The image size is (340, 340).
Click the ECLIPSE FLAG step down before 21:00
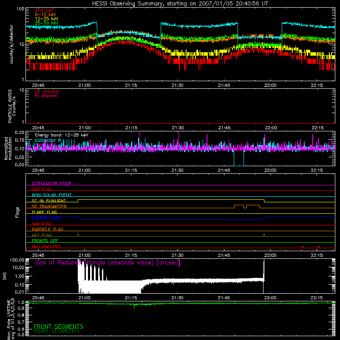pyautogui.click(x=78, y=218)
